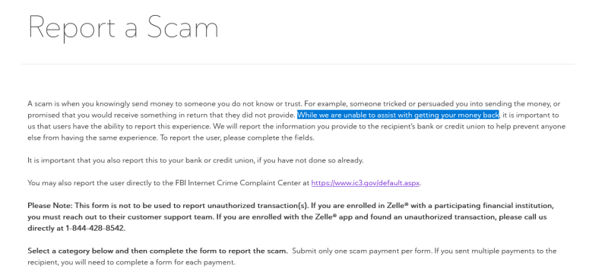Click the phone number 1-844-428-8542

pyautogui.click(x=96, y=228)
